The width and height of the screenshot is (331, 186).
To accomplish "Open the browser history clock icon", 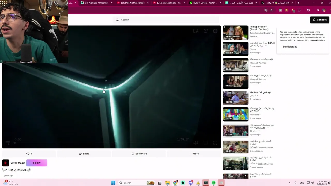I will 308,10.
